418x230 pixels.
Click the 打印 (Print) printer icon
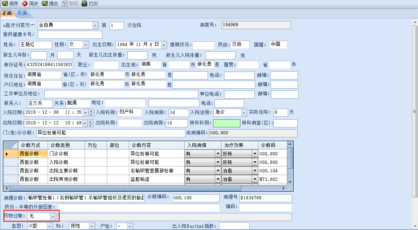click(x=84, y=3)
